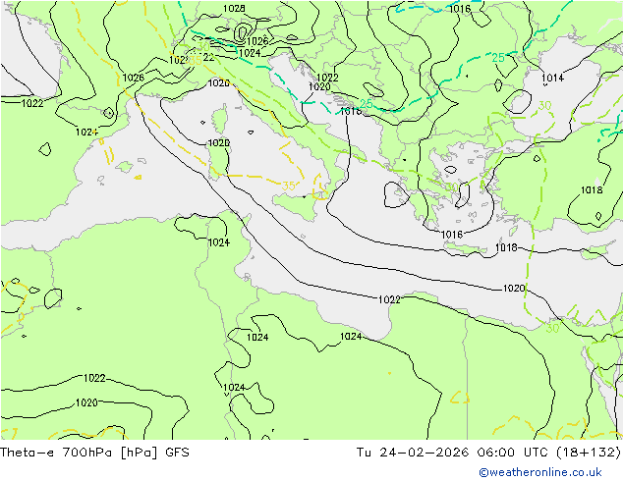
Task: Click the 1014 isobar label
Action: point(552,78)
